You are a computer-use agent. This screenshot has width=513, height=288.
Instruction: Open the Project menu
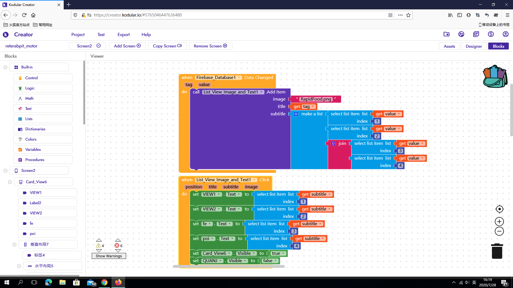tap(78, 34)
